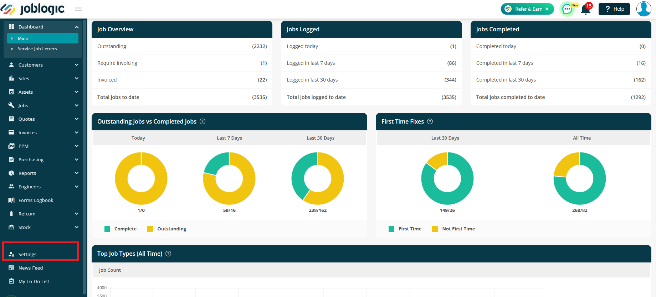Open help info for Top Job Types
Viewport: 656px width, 297px height.
(168, 254)
